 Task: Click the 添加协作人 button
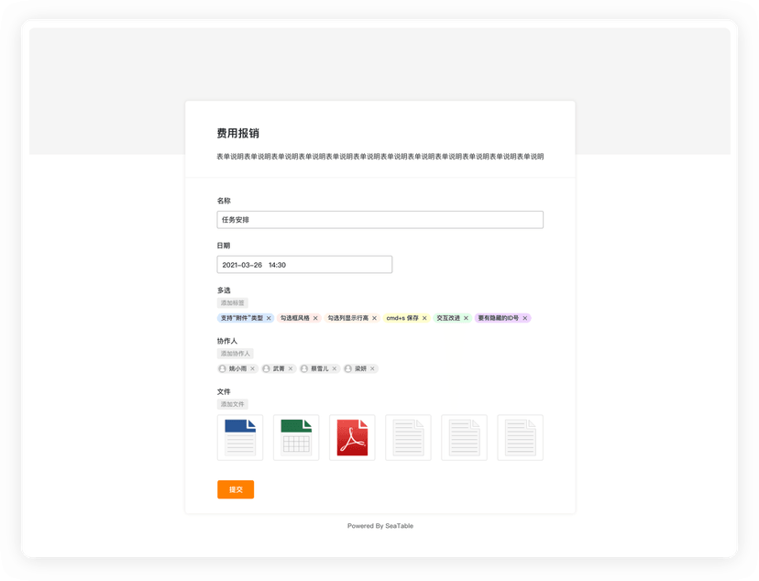click(x=236, y=354)
